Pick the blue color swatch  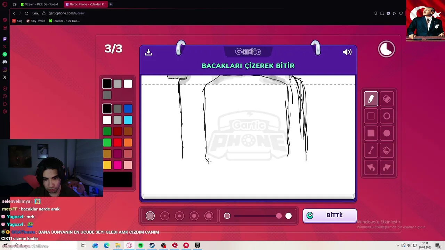[128, 109]
